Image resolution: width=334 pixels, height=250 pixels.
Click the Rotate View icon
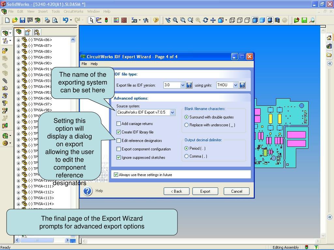click(205, 20)
